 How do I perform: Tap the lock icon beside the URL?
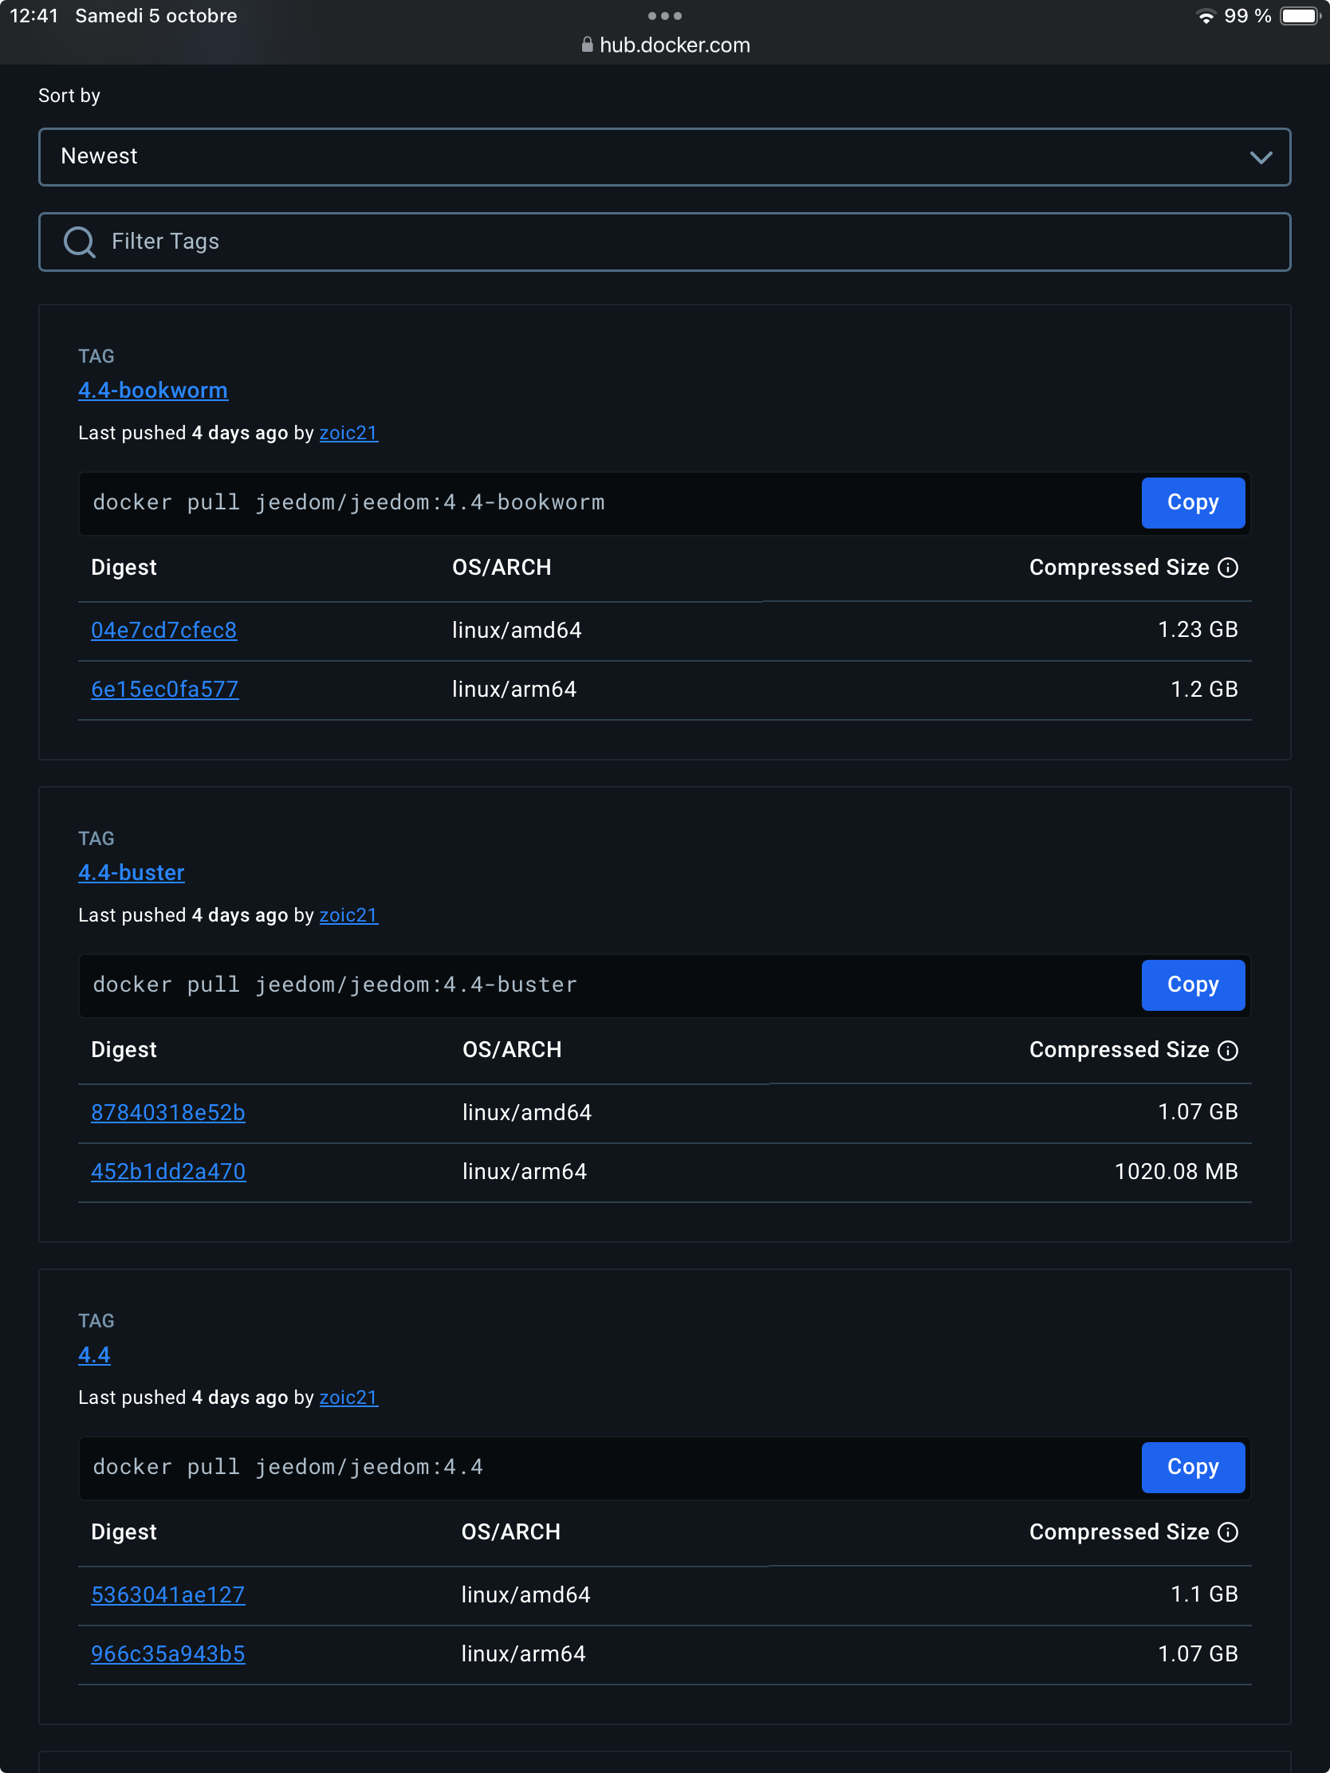[x=587, y=44]
